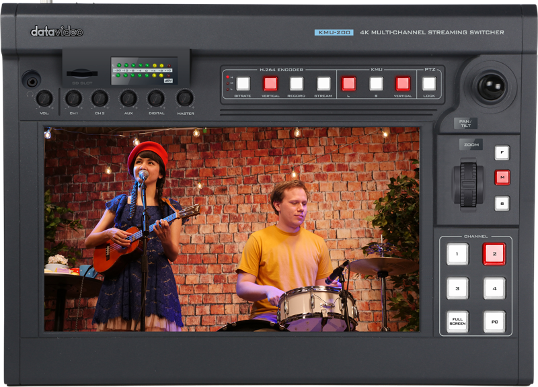Image resolution: width=538 pixels, height=387 pixels.
Task: Click the CHANNEL section heading
Action: [475, 236]
